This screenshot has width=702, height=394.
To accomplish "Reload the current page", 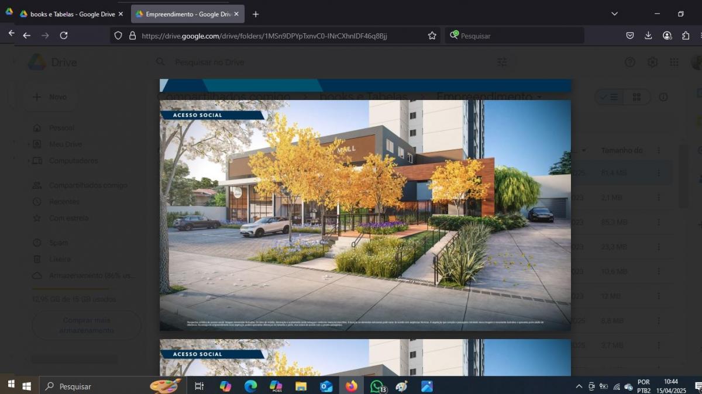I will pos(64,36).
